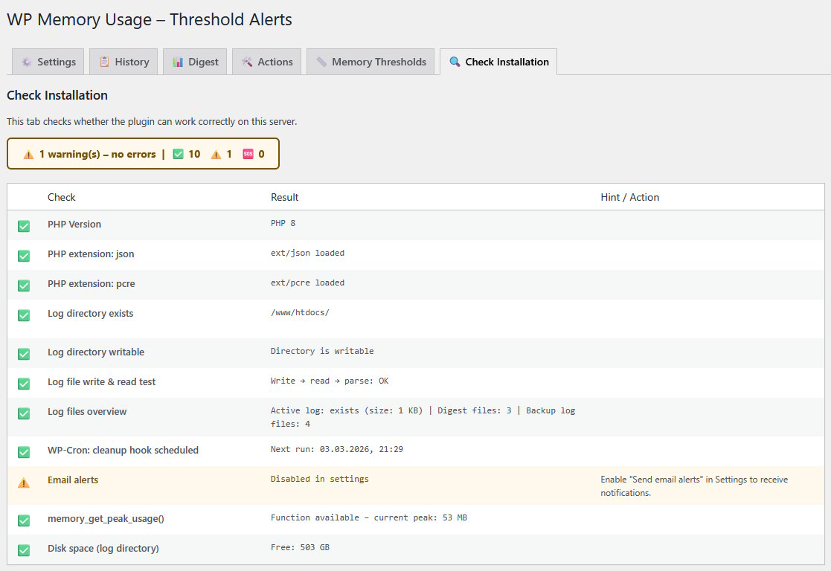This screenshot has height=571, width=831.
Task: Click the bar chart icon on Digest tab
Action: coord(178,62)
